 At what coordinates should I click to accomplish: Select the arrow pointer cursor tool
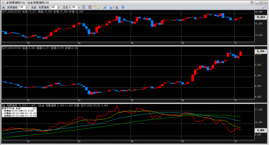coord(90,7)
